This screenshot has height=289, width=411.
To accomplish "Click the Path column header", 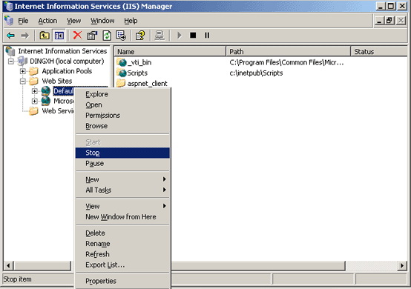I will [x=288, y=52].
